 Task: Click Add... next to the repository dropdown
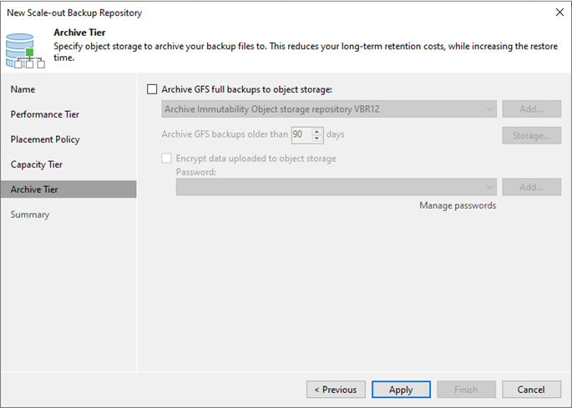tap(532, 109)
